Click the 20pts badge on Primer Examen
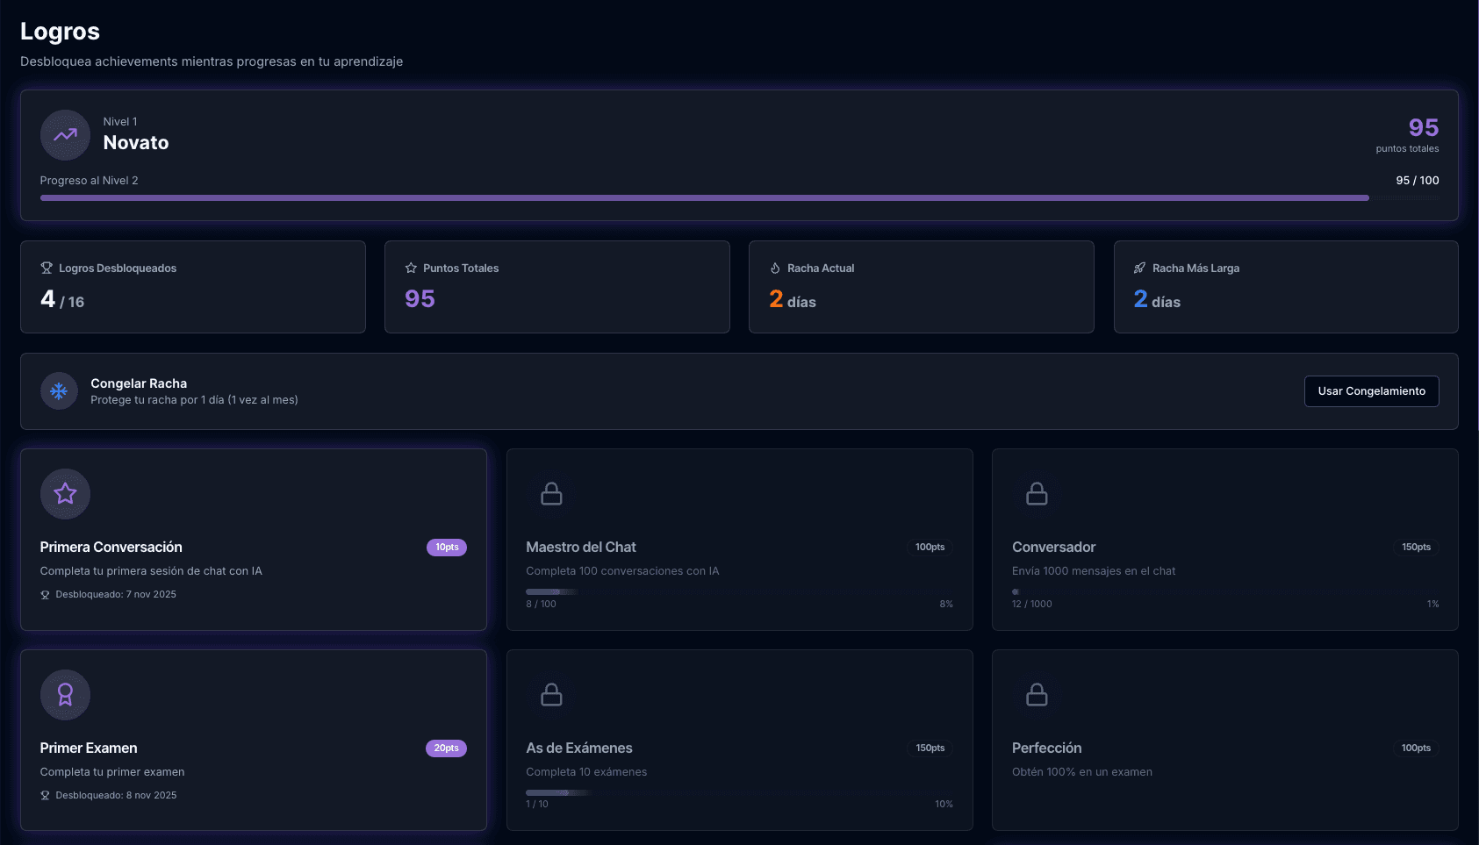 coord(446,748)
